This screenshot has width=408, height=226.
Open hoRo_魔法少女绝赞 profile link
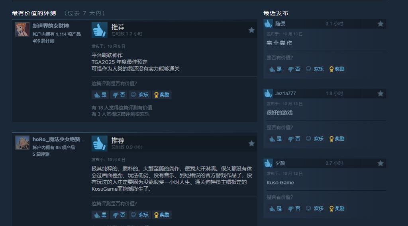(x=59, y=139)
